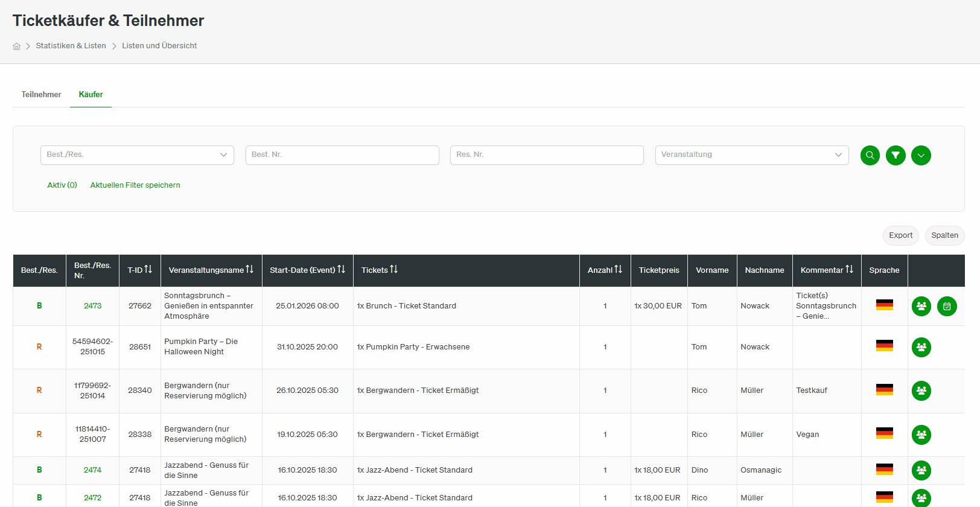Viewport: 980px width, 507px height.
Task: Open order number 2472 link
Action: click(x=92, y=498)
